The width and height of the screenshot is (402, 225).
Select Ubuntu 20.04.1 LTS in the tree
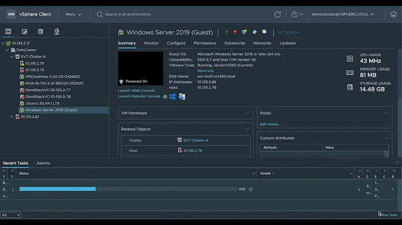(42, 103)
